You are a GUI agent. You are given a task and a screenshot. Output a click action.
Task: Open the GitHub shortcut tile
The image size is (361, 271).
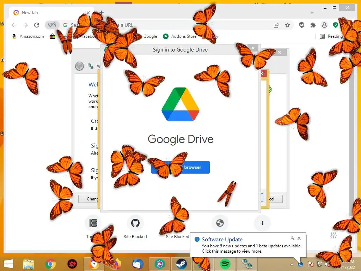[x=135, y=223]
